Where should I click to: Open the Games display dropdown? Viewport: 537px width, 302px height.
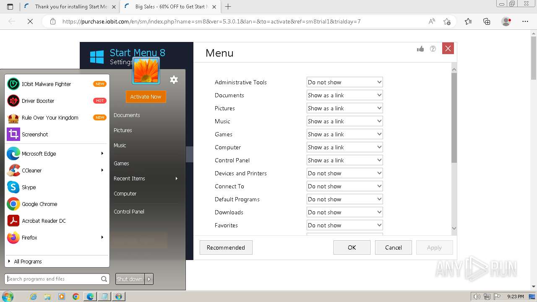coord(344,134)
